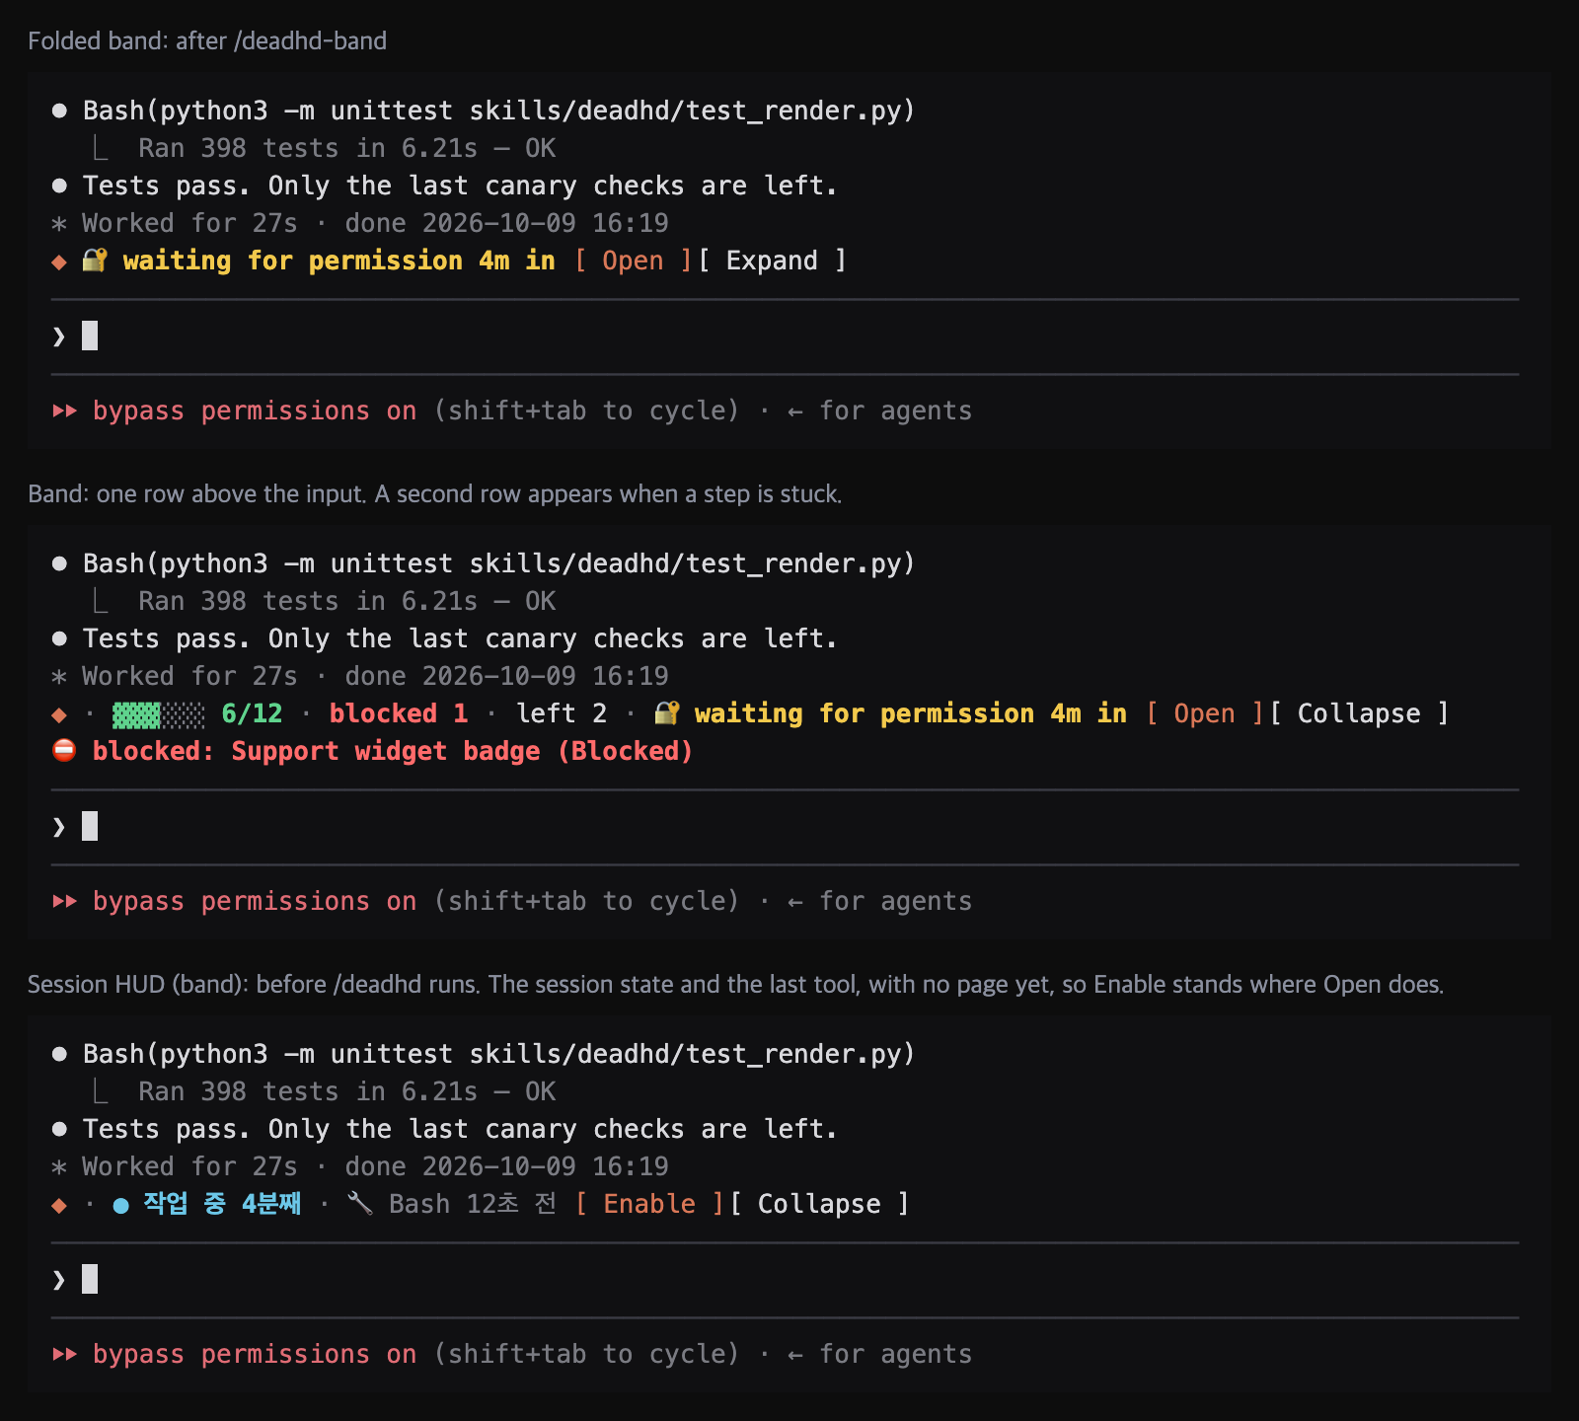Image resolution: width=1579 pixels, height=1421 pixels.
Task: Click the orange diamond in the folded band
Action: click(59, 262)
